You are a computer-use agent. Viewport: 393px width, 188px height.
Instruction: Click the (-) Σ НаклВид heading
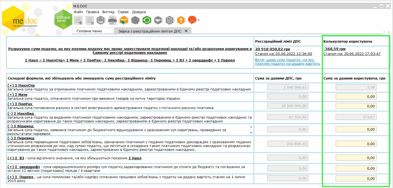click(22, 113)
